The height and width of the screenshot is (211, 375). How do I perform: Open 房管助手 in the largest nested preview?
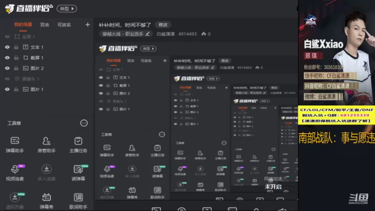[x=132, y=150]
